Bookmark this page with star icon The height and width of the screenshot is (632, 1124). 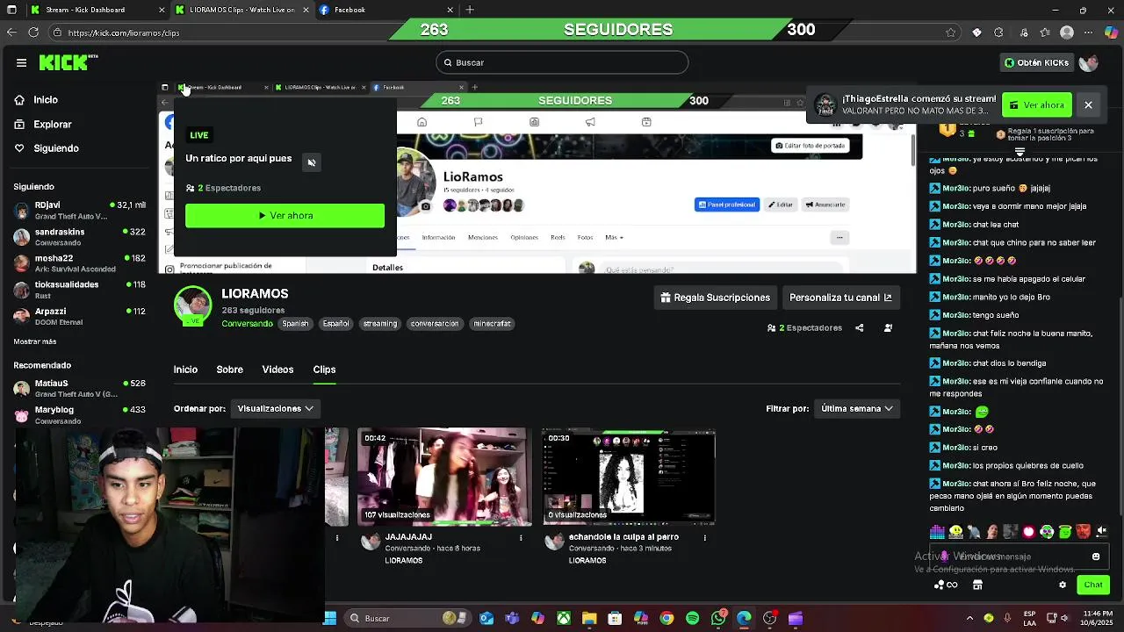pyautogui.click(x=951, y=32)
